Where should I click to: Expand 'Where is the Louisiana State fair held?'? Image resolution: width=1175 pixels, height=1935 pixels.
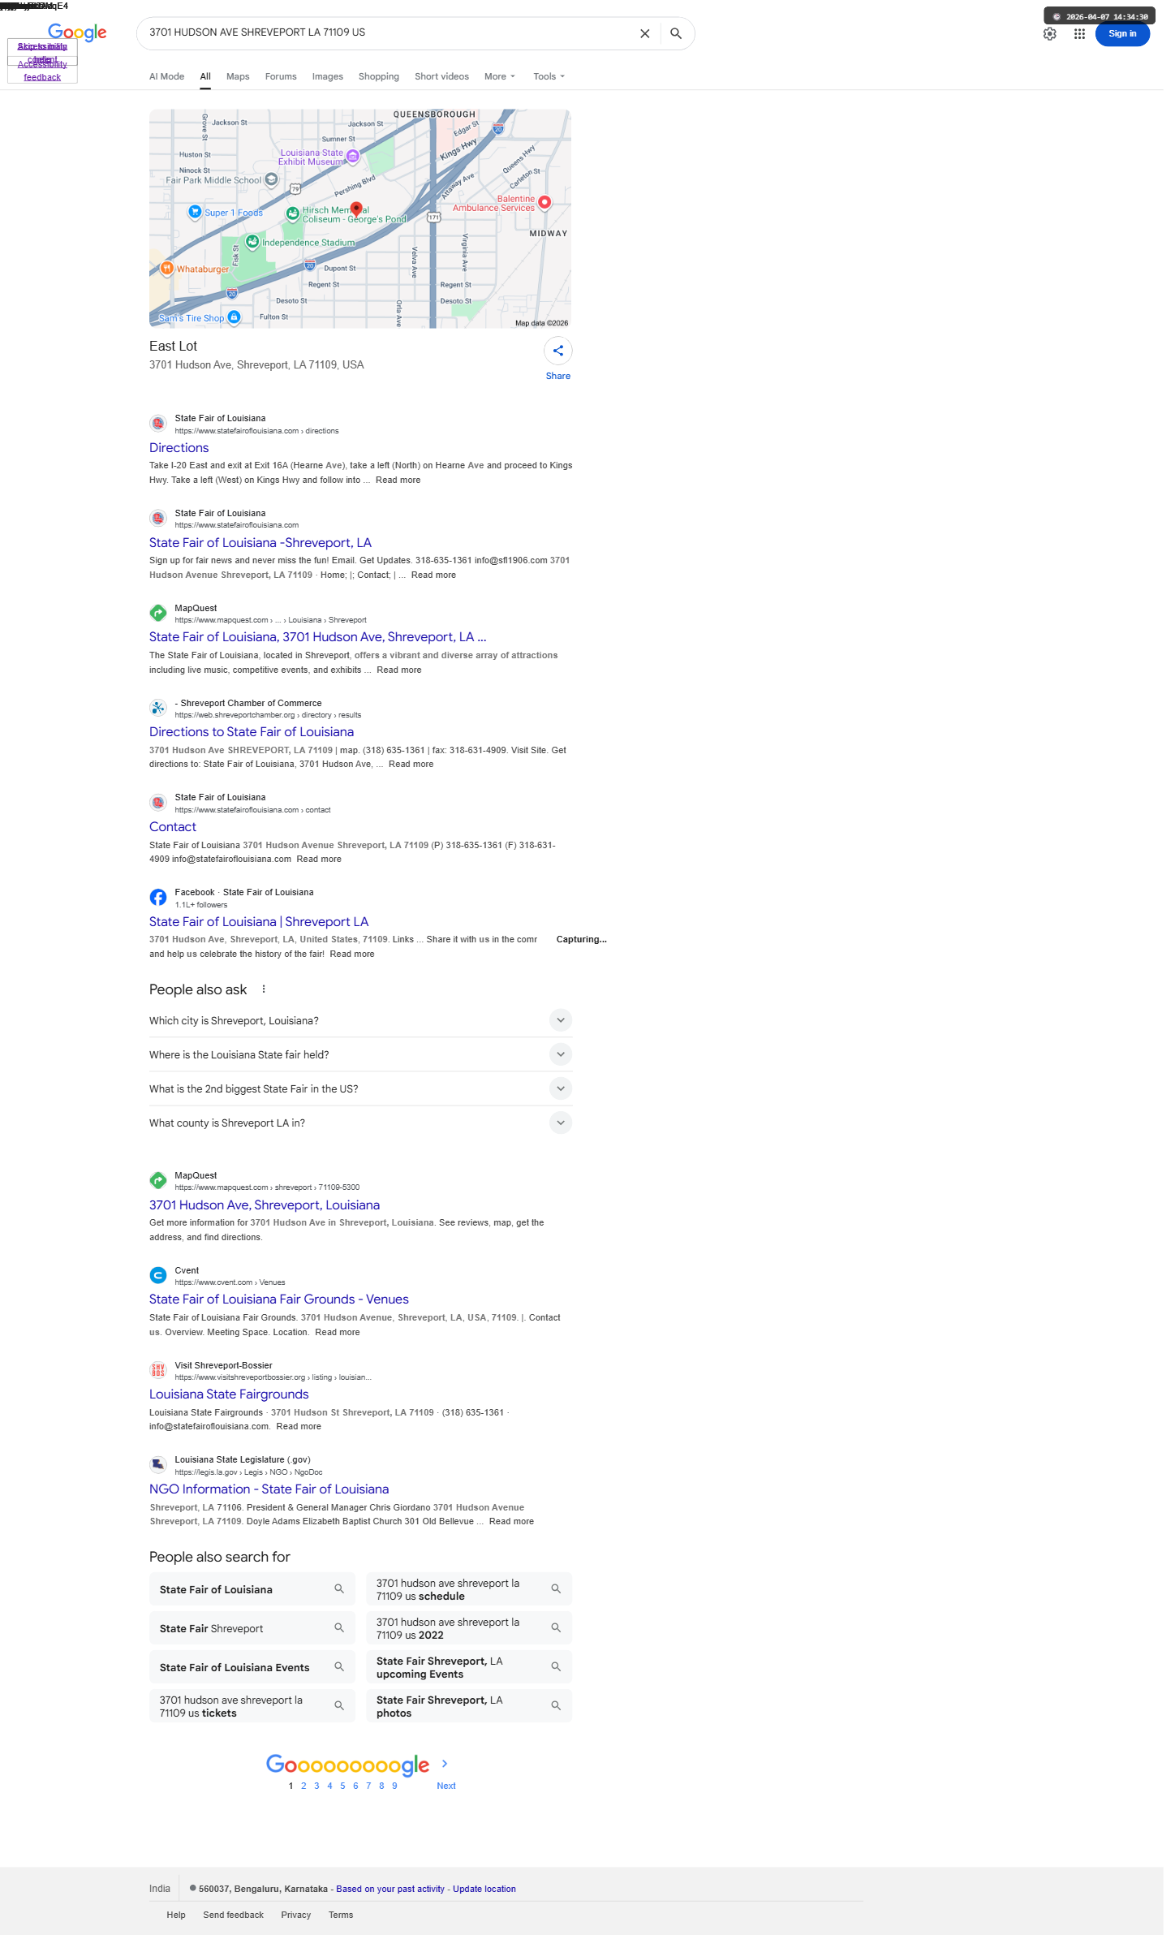pos(360,1054)
